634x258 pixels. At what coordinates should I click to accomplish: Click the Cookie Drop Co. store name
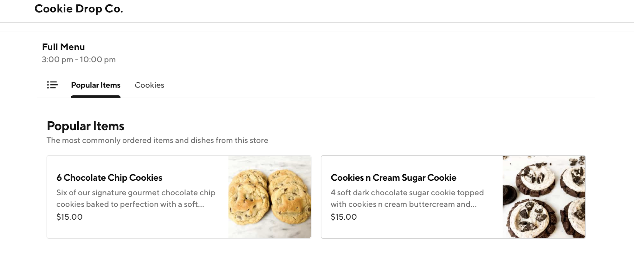pyautogui.click(x=79, y=9)
